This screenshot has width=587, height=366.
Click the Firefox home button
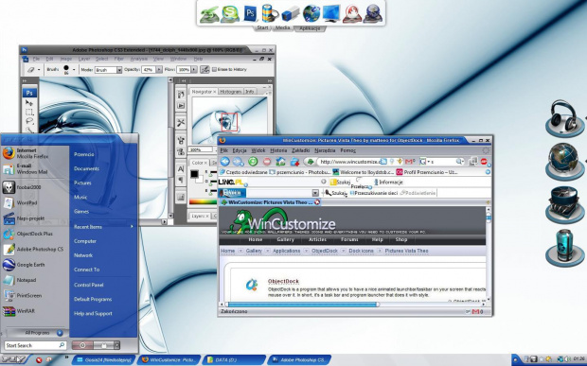(x=281, y=162)
